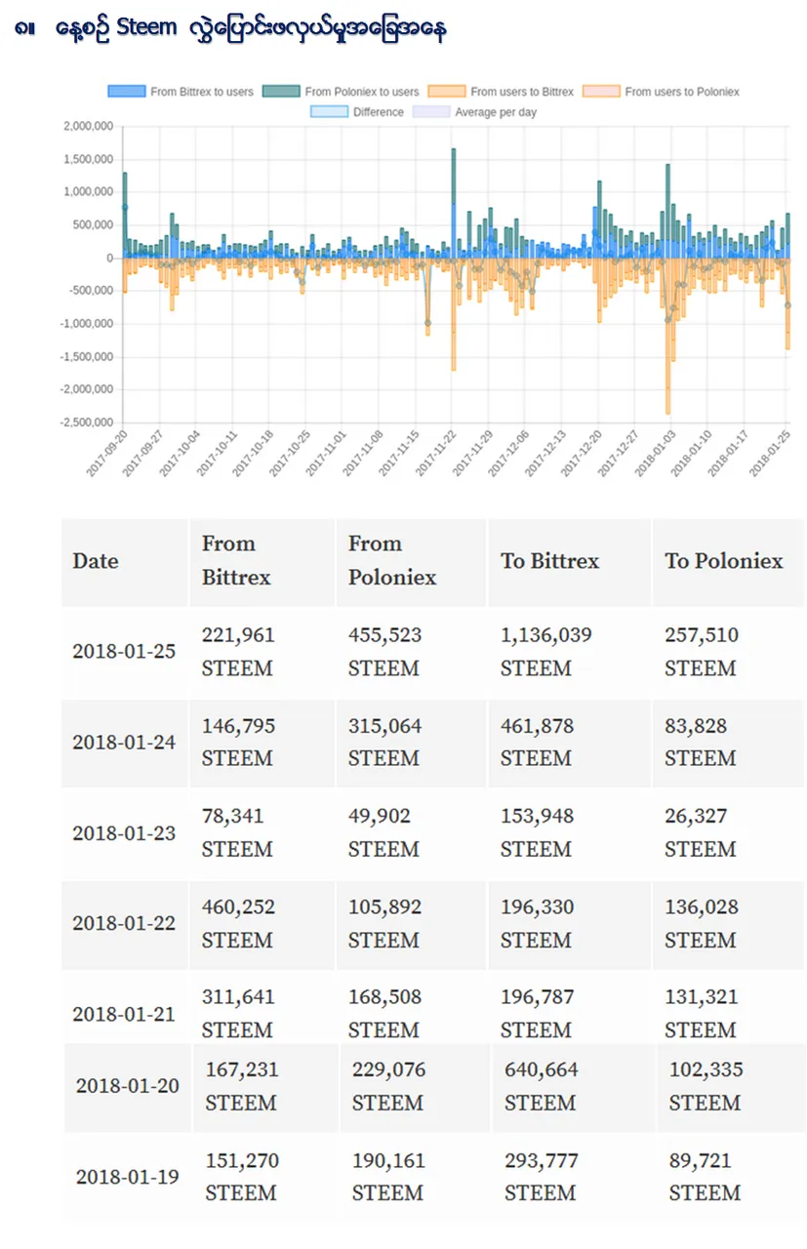The height and width of the screenshot is (1249, 807).
Task: Click the 'Date' column header
Action: point(125,562)
